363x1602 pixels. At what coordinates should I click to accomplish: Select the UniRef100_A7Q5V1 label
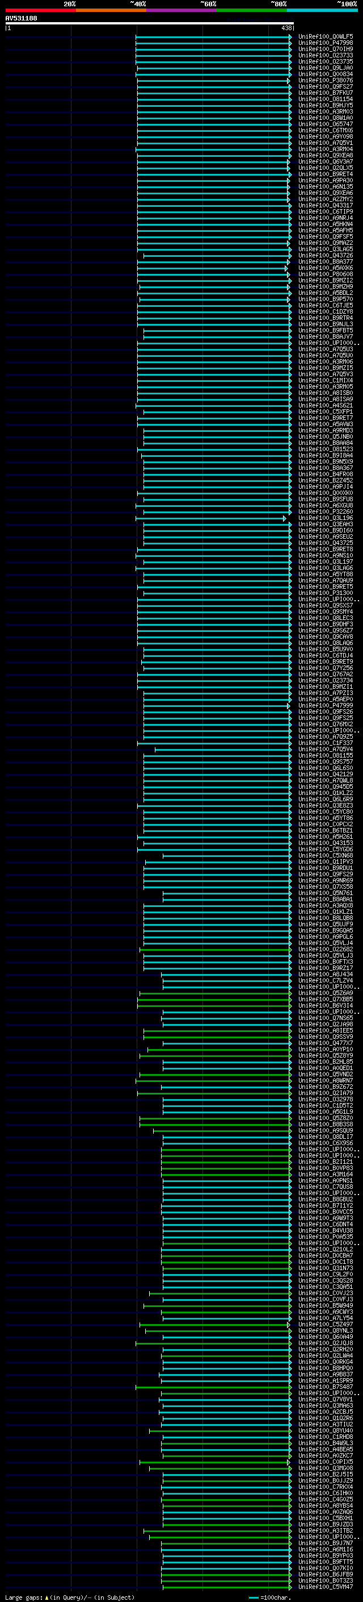(x=326, y=143)
